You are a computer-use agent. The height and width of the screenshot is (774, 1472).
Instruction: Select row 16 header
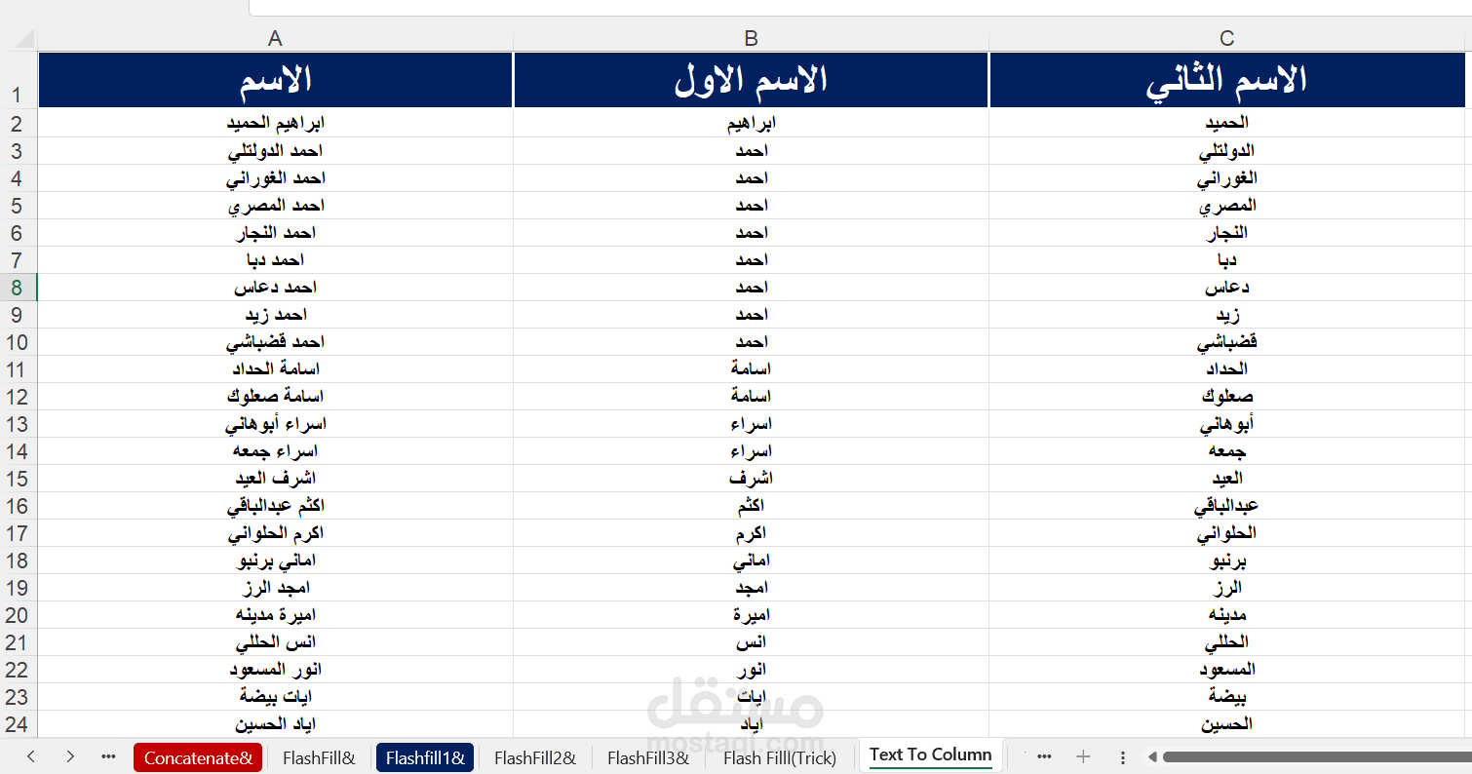(x=19, y=506)
